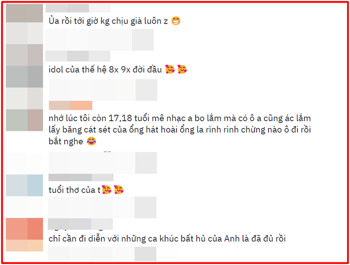The height and width of the screenshot is (265, 350).
Task: Select the comment "chỉ cần đi diễn với những ca khúc"
Action: pyautogui.click(x=167, y=238)
